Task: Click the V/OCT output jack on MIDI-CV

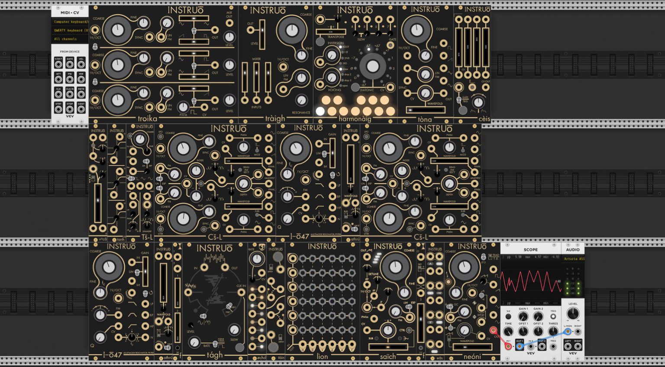Action: (58, 64)
